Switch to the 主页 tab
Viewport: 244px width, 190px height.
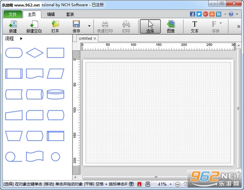click(32, 14)
